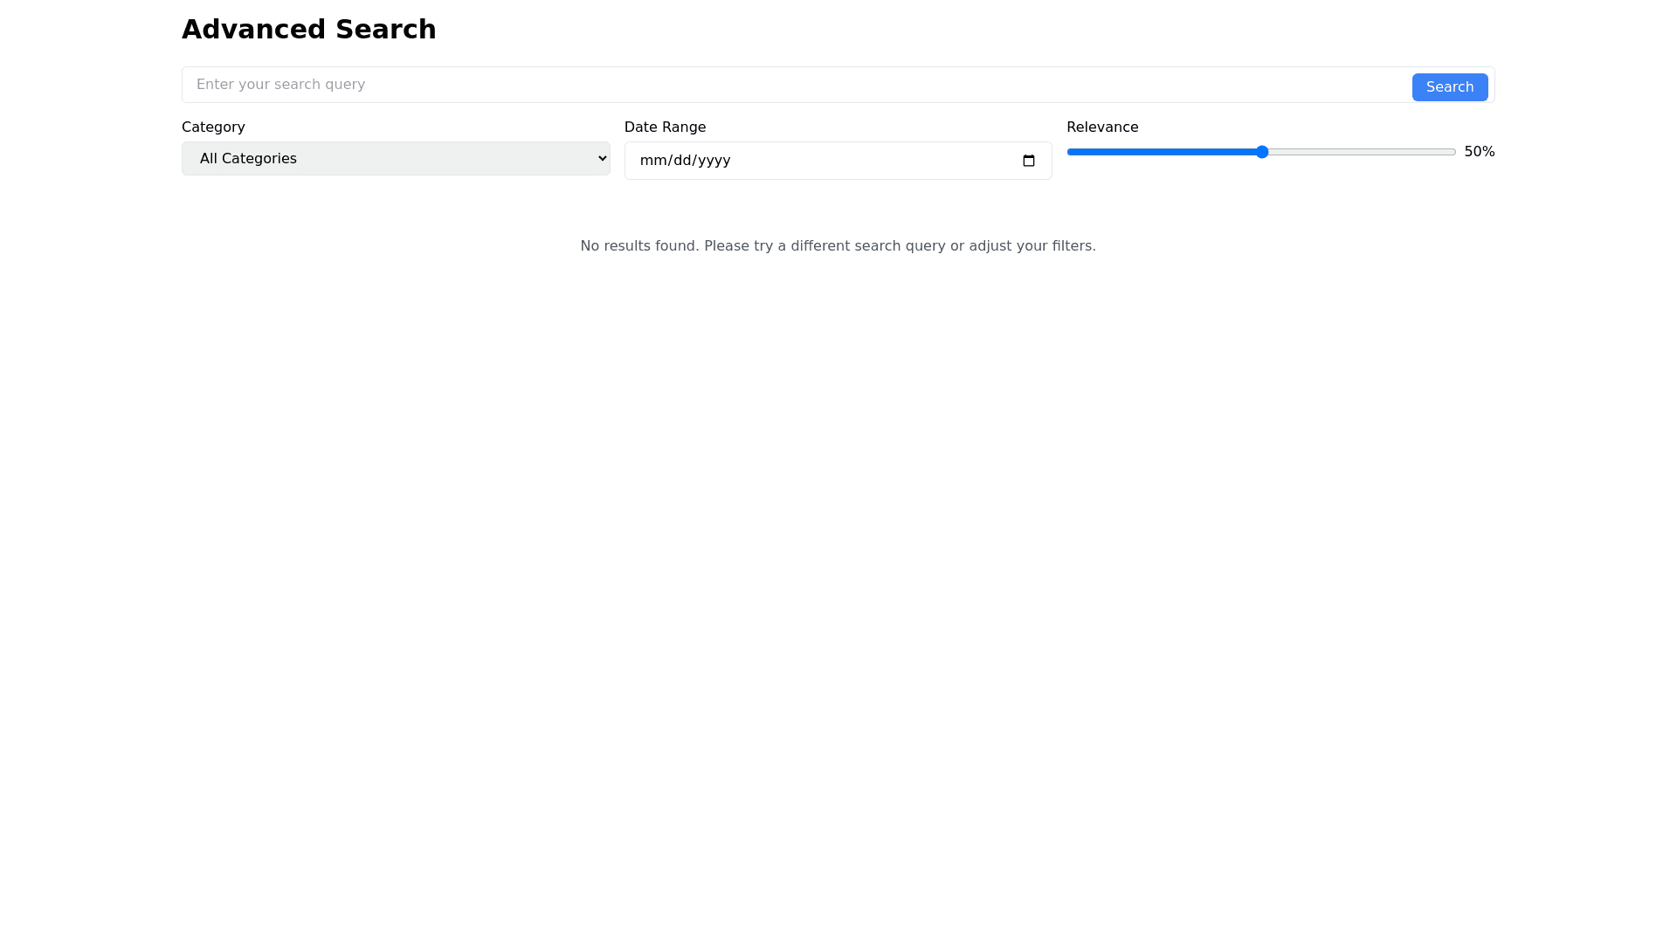Screen dimensions: 1677x943
Task: Click the search placeholder text
Action: [x=280, y=85]
